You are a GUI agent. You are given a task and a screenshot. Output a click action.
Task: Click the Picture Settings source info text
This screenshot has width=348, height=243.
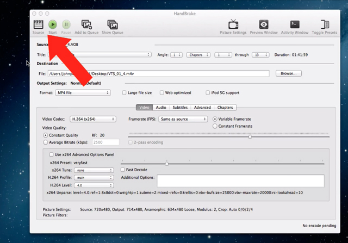[x=166, y=209]
